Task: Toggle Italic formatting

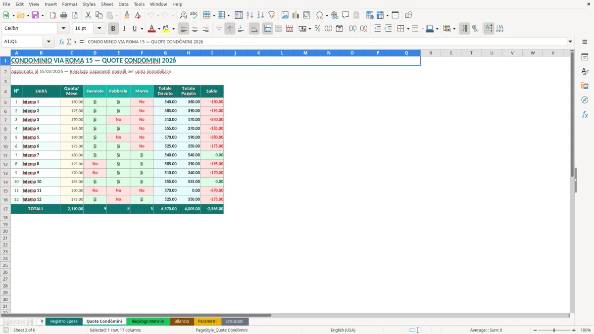Action: coord(124,29)
